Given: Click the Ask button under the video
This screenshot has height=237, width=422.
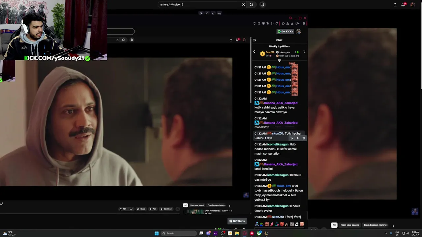Looking at the screenshot, I should click(153, 209).
